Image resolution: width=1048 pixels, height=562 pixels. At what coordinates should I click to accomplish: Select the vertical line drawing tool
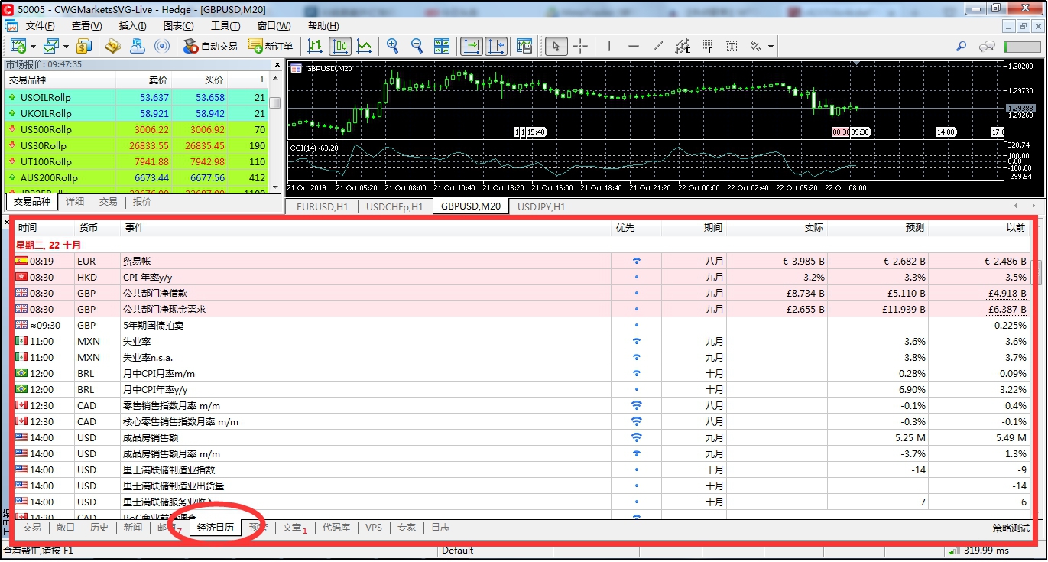(609, 47)
